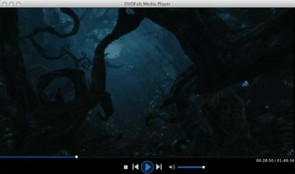Click the volume slider's blue track
This screenshot has height=174, width=295.
pyautogui.click(x=190, y=167)
